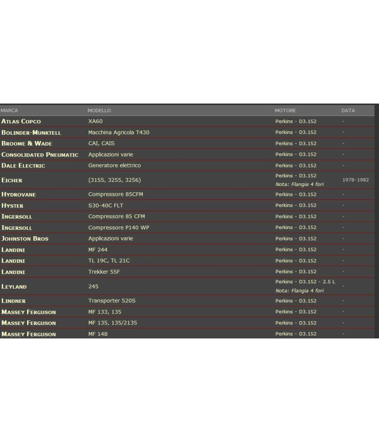The image size is (379, 442).
Task: Click Ingersoll brand in Compressore P140 WP row
Action: (x=17, y=228)
